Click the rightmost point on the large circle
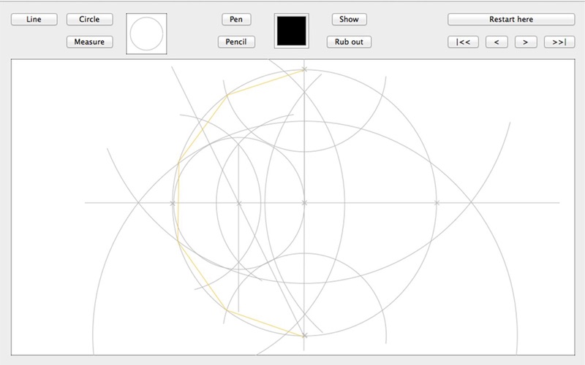Image resolution: width=585 pixels, height=365 pixels. (437, 203)
